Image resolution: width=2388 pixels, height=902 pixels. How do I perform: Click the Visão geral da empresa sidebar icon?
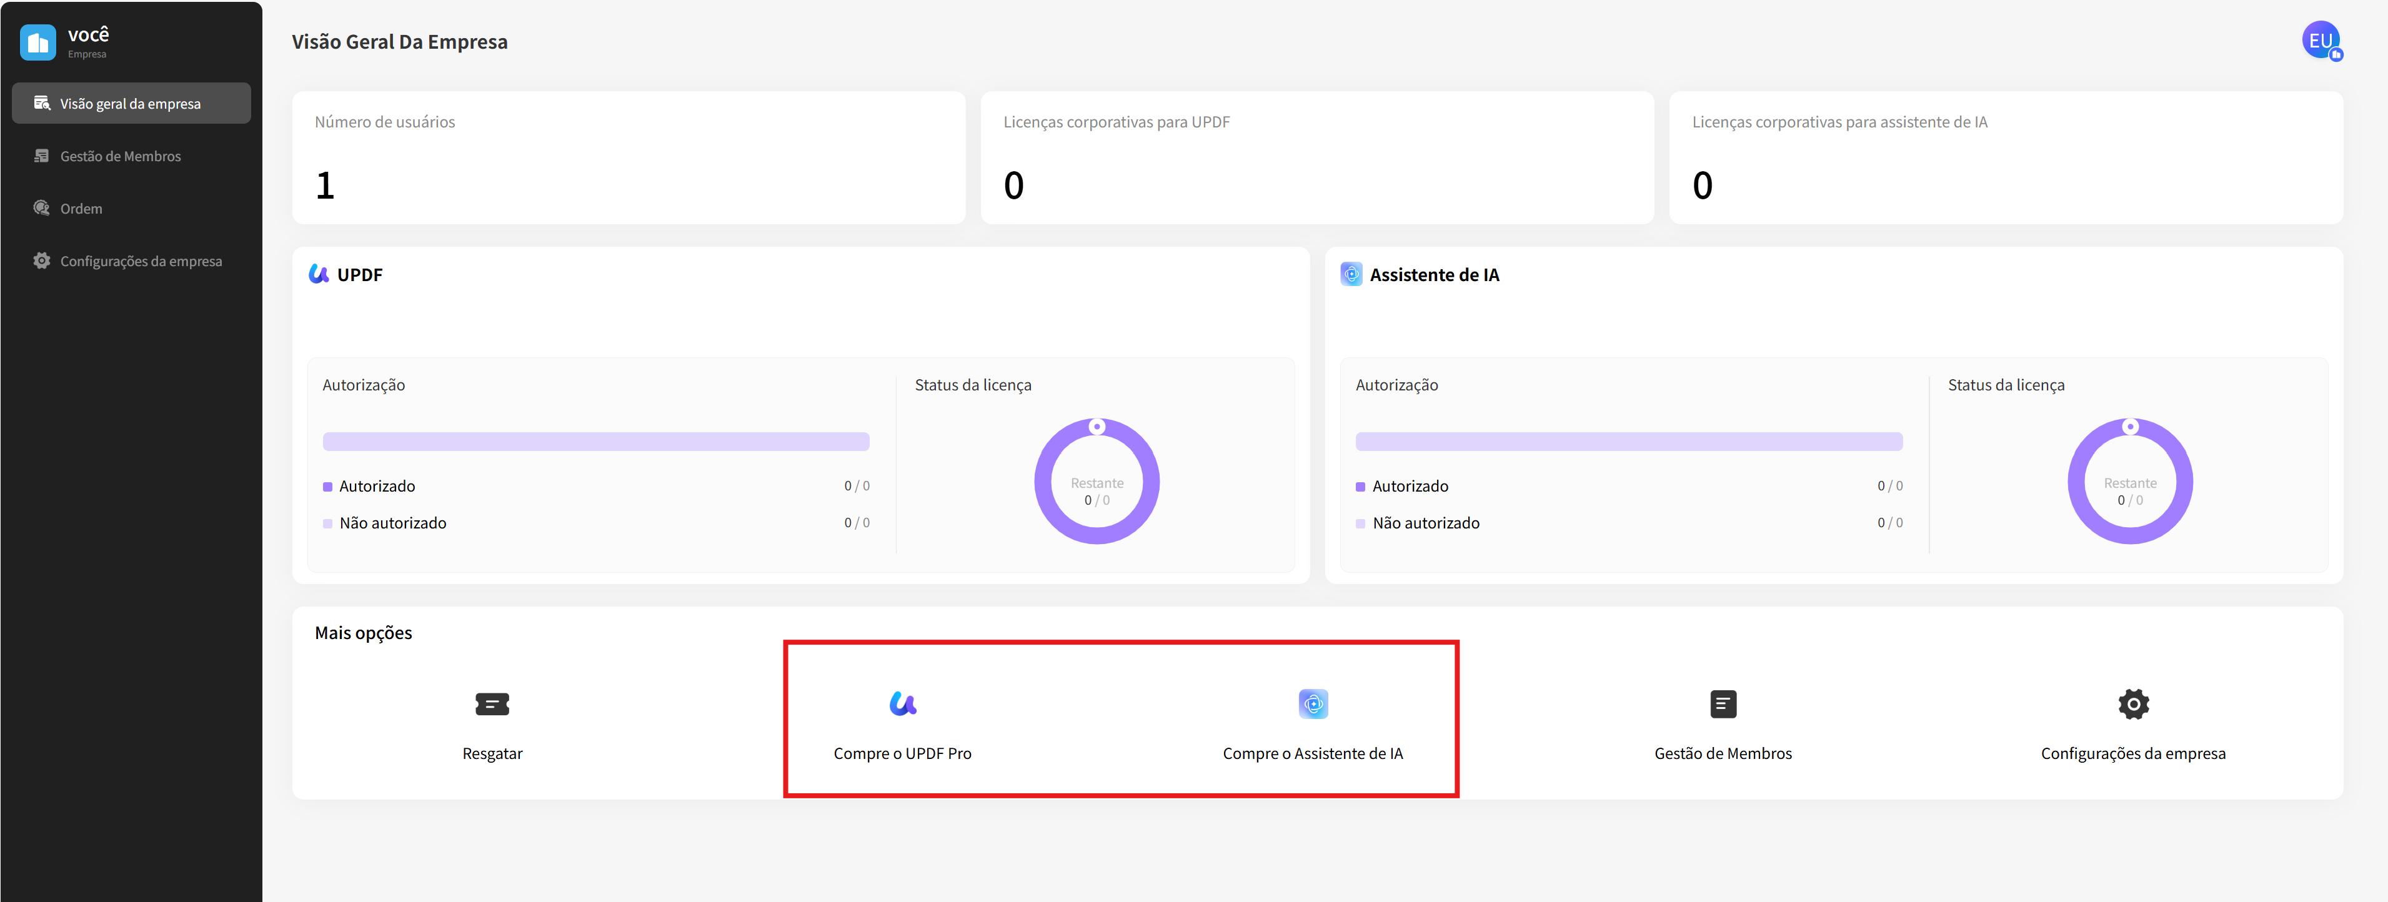pyautogui.click(x=42, y=103)
